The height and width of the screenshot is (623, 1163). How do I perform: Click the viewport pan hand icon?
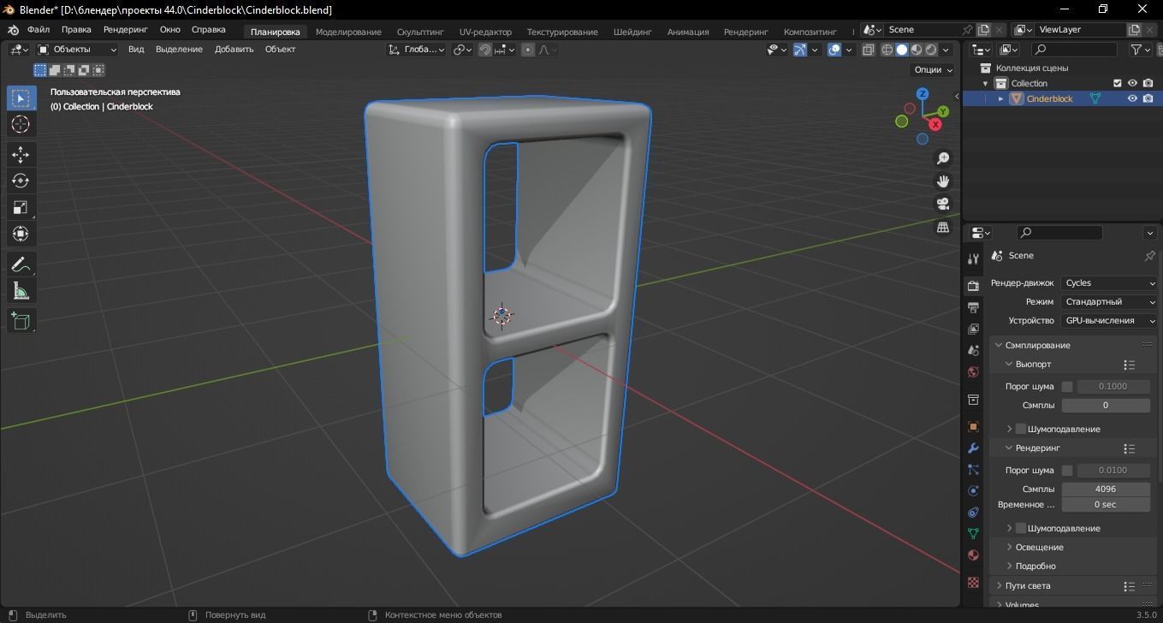coord(943,181)
